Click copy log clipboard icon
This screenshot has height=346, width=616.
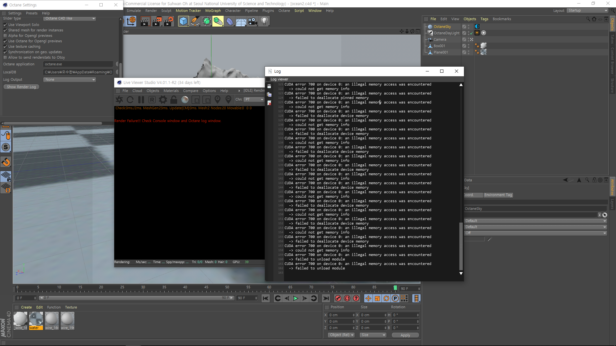(x=269, y=95)
